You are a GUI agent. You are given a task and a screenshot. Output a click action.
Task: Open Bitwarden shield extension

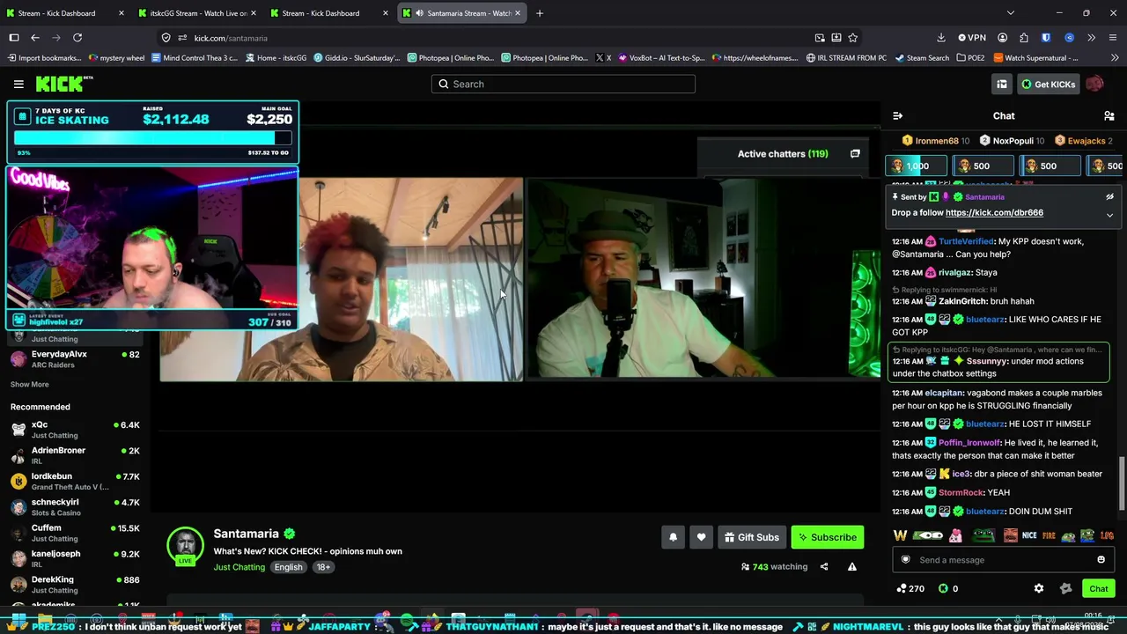(1046, 38)
